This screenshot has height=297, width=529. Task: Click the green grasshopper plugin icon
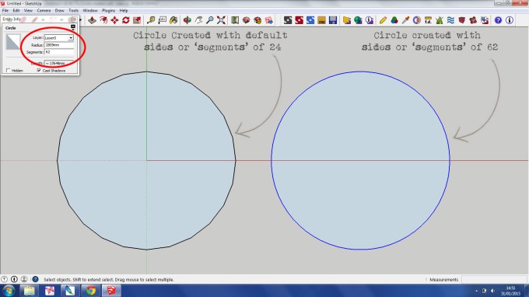(440, 20)
